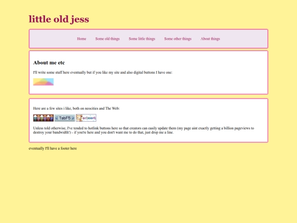Click the dark colorful characters site button
Viewport: 297px width, 223px height.
point(43,118)
